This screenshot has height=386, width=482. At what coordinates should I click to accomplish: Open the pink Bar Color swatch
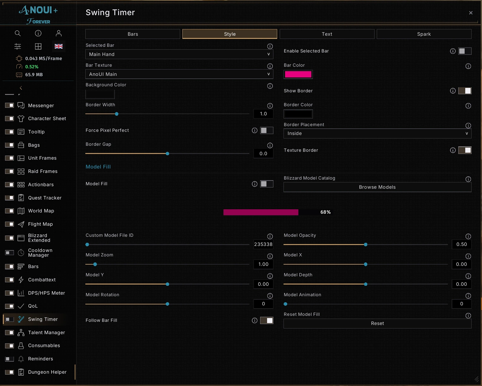coord(298,74)
